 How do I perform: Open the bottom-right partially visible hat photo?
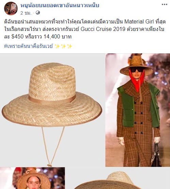(118, 178)
